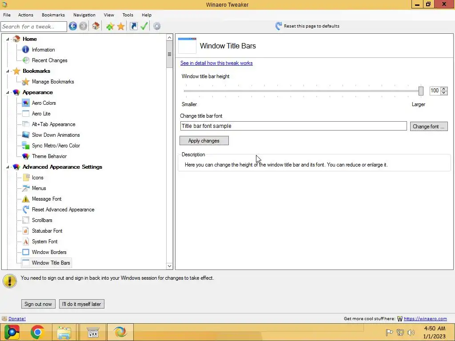Open the File menu
The width and height of the screenshot is (455, 341).
click(x=7, y=15)
